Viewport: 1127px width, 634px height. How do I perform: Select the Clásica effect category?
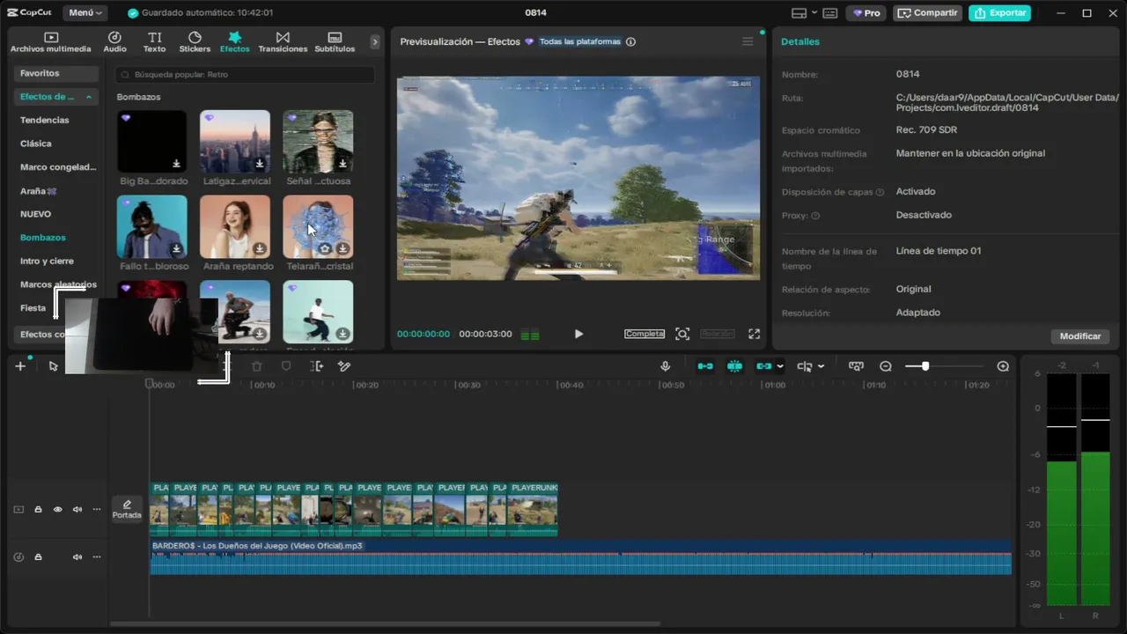click(x=36, y=144)
